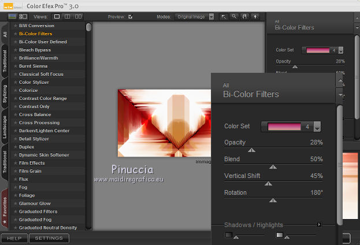This screenshot has width=360, height=245.
Task: Select the side-by-side preview view
Action: tap(78, 17)
